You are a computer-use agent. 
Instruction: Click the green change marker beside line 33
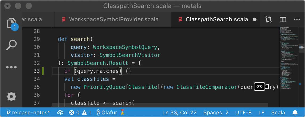tap(43, 71)
